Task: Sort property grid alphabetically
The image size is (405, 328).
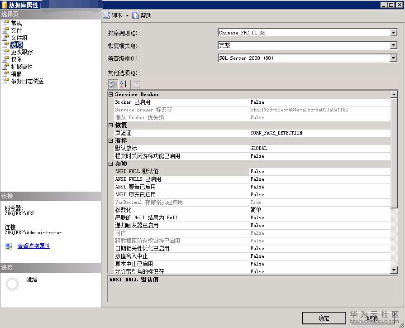Action: 123,84
